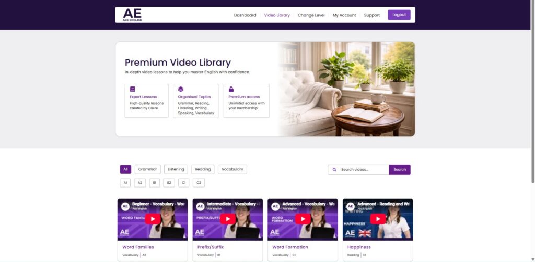Click channel avatar on Happiness video
This screenshot has height=262, width=535.
point(351,206)
